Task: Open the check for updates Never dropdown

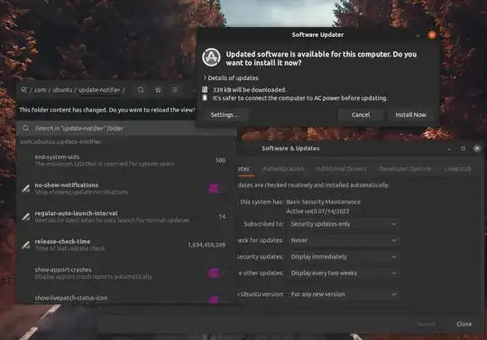Action: 344,240
